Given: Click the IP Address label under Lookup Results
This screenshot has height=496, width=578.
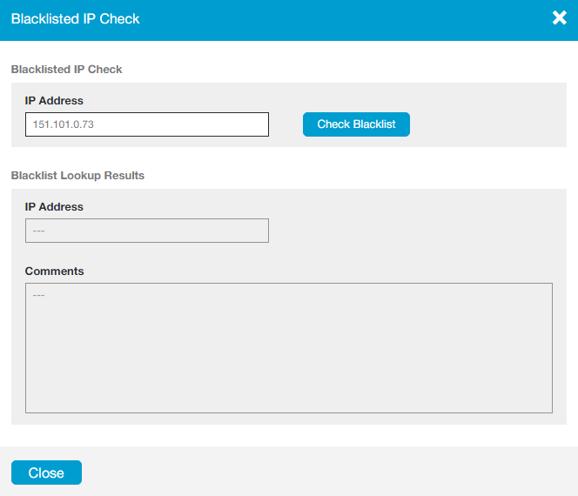Looking at the screenshot, I should click(54, 207).
